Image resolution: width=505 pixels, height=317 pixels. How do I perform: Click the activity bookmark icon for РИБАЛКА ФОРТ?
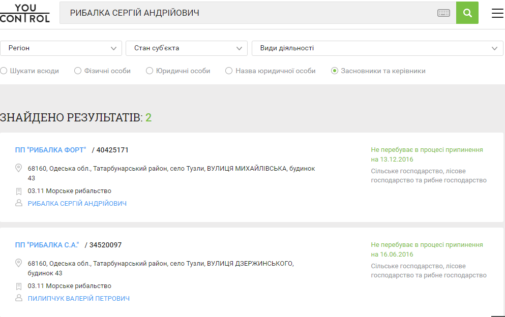(19, 191)
